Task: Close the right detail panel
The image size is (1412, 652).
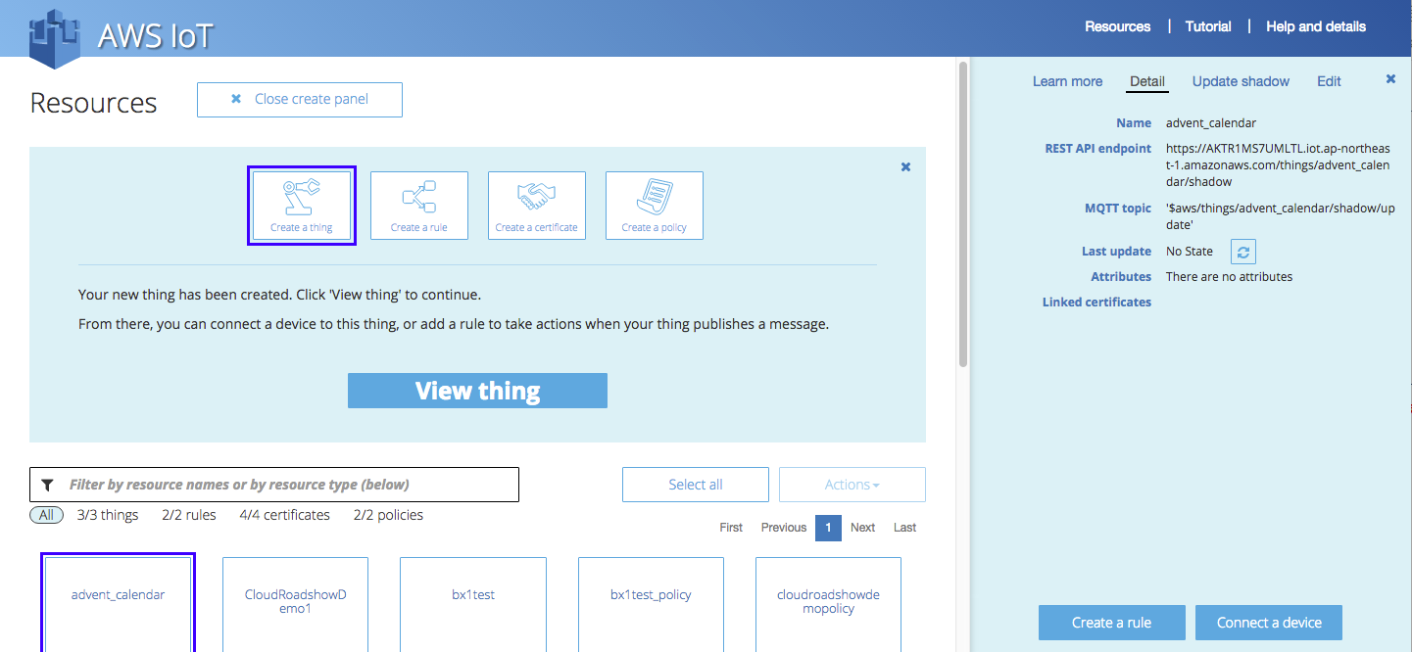Action: [x=1390, y=79]
